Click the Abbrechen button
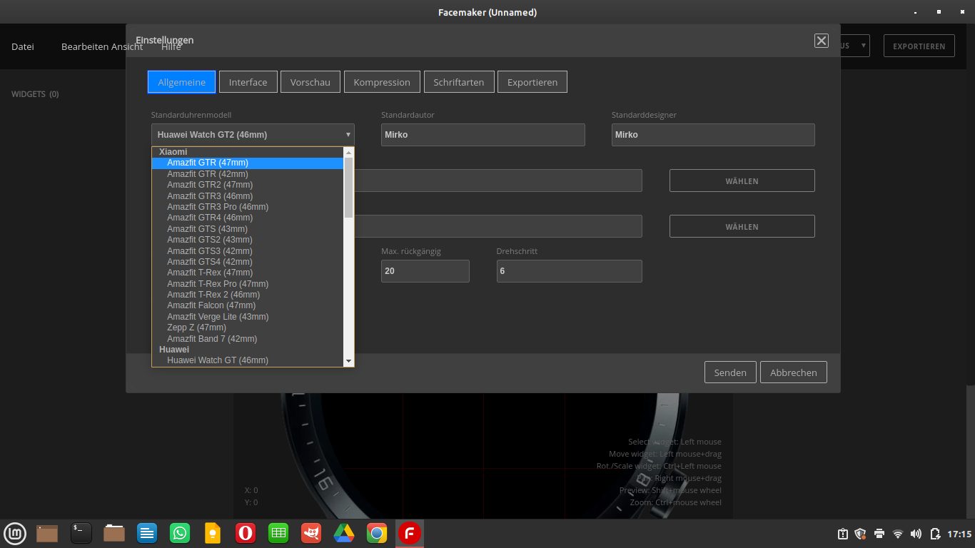The height and width of the screenshot is (548, 975). coord(793,372)
